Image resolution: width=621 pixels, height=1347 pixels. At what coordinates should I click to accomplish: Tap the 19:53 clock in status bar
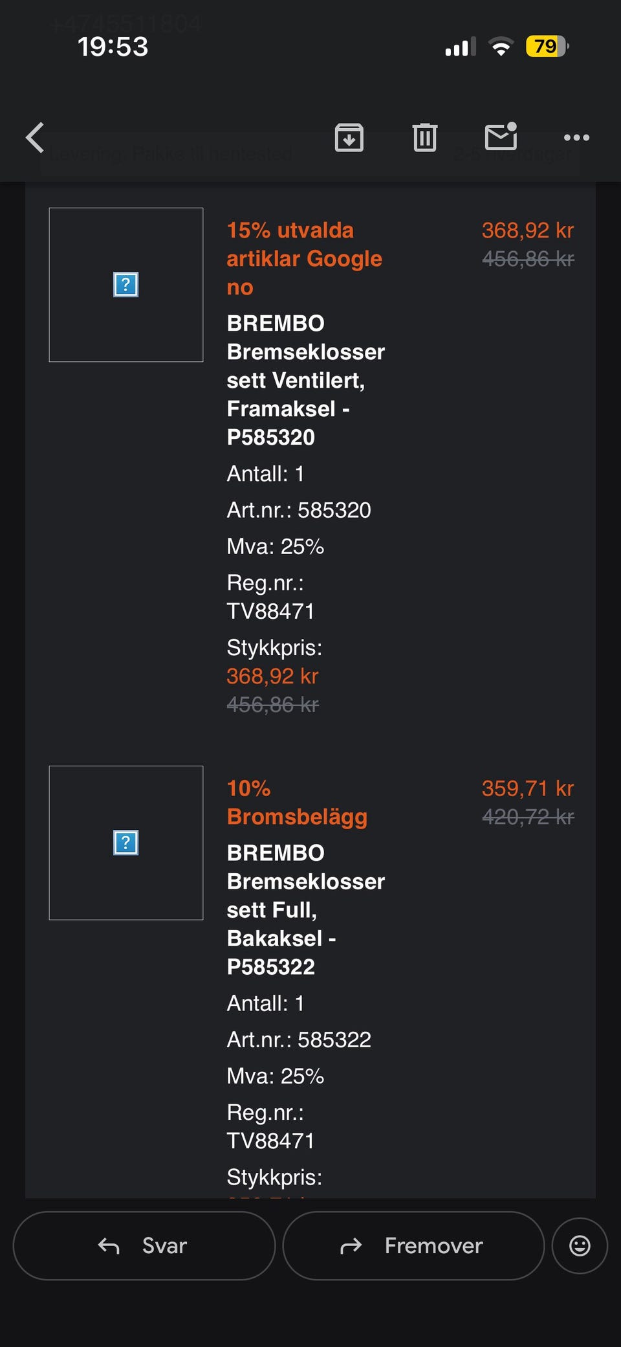pyautogui.click(x=113, y=47)
